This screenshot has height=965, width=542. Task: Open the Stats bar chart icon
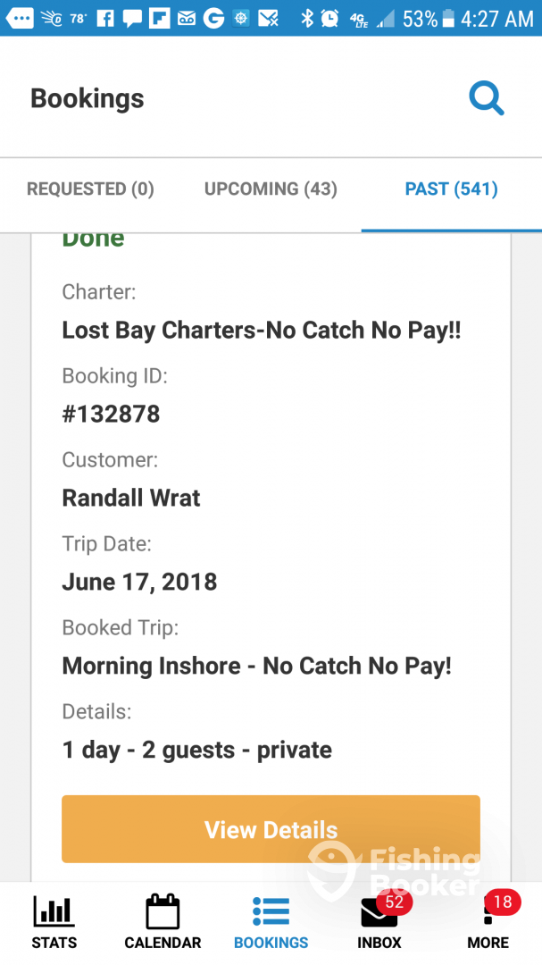pos(54,911)
